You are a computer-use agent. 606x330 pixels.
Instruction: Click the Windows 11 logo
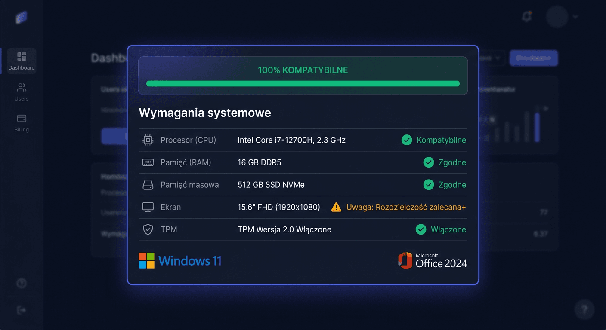(x=180, y=260)
